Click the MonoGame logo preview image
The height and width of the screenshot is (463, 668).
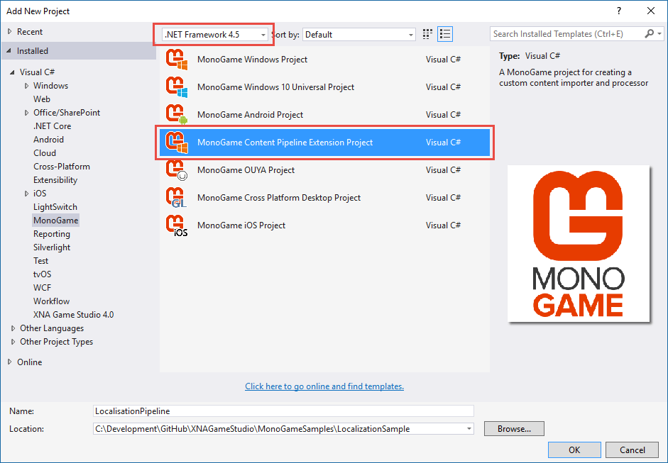pyautogui.click(x=579, y=243)
